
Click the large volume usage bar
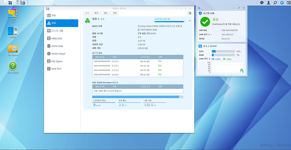pyautogui.click(x=137, y=97)
